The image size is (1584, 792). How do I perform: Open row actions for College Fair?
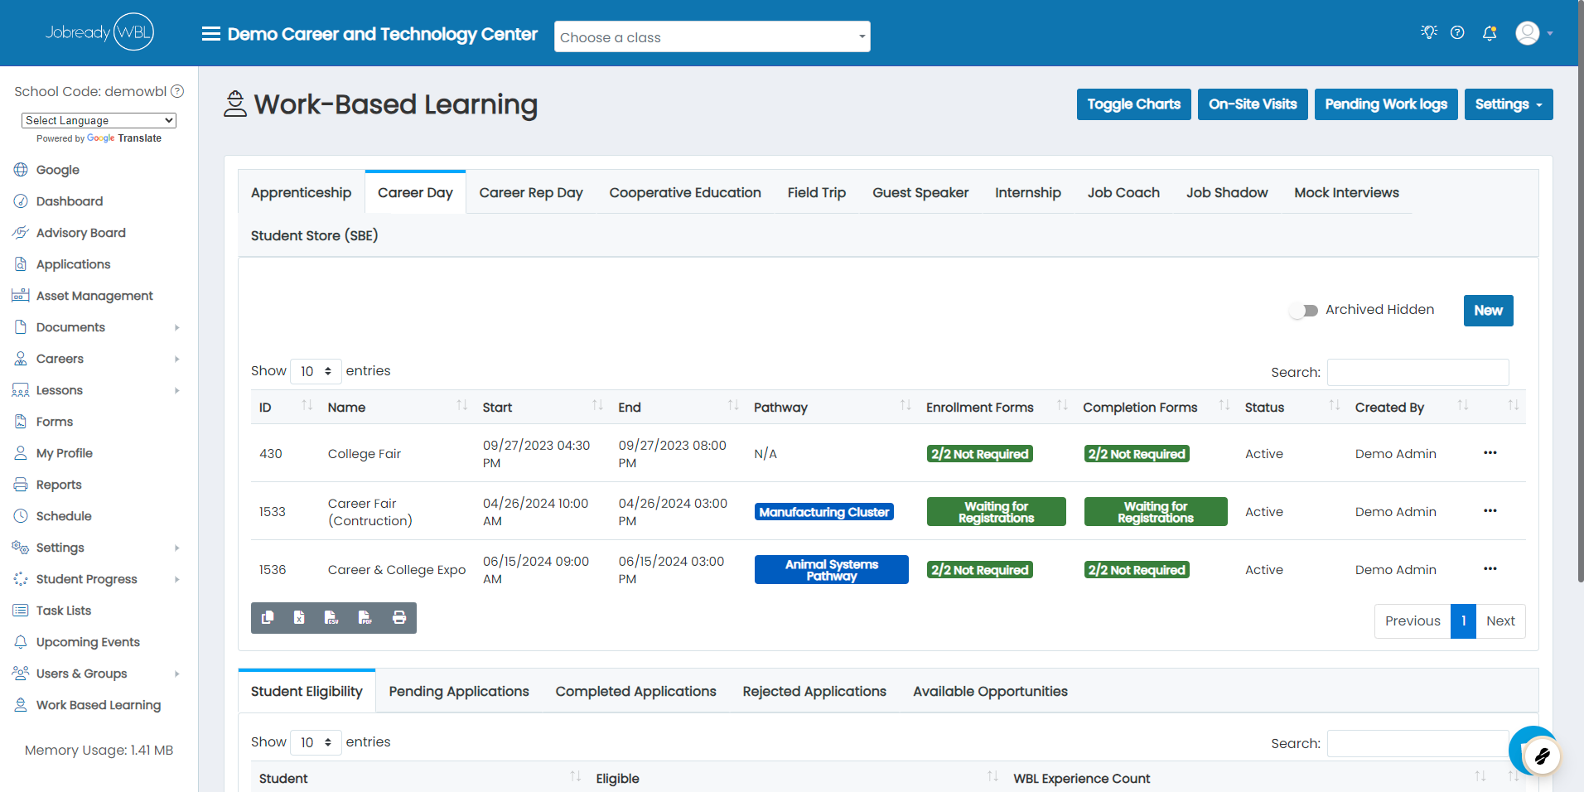coord(1490,453)
